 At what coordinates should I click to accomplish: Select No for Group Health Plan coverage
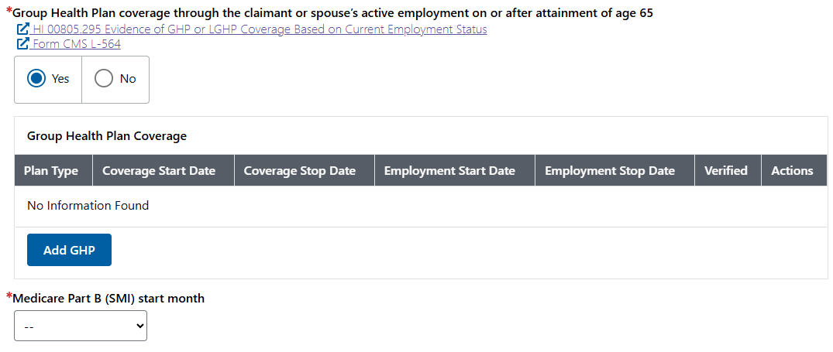104,79
